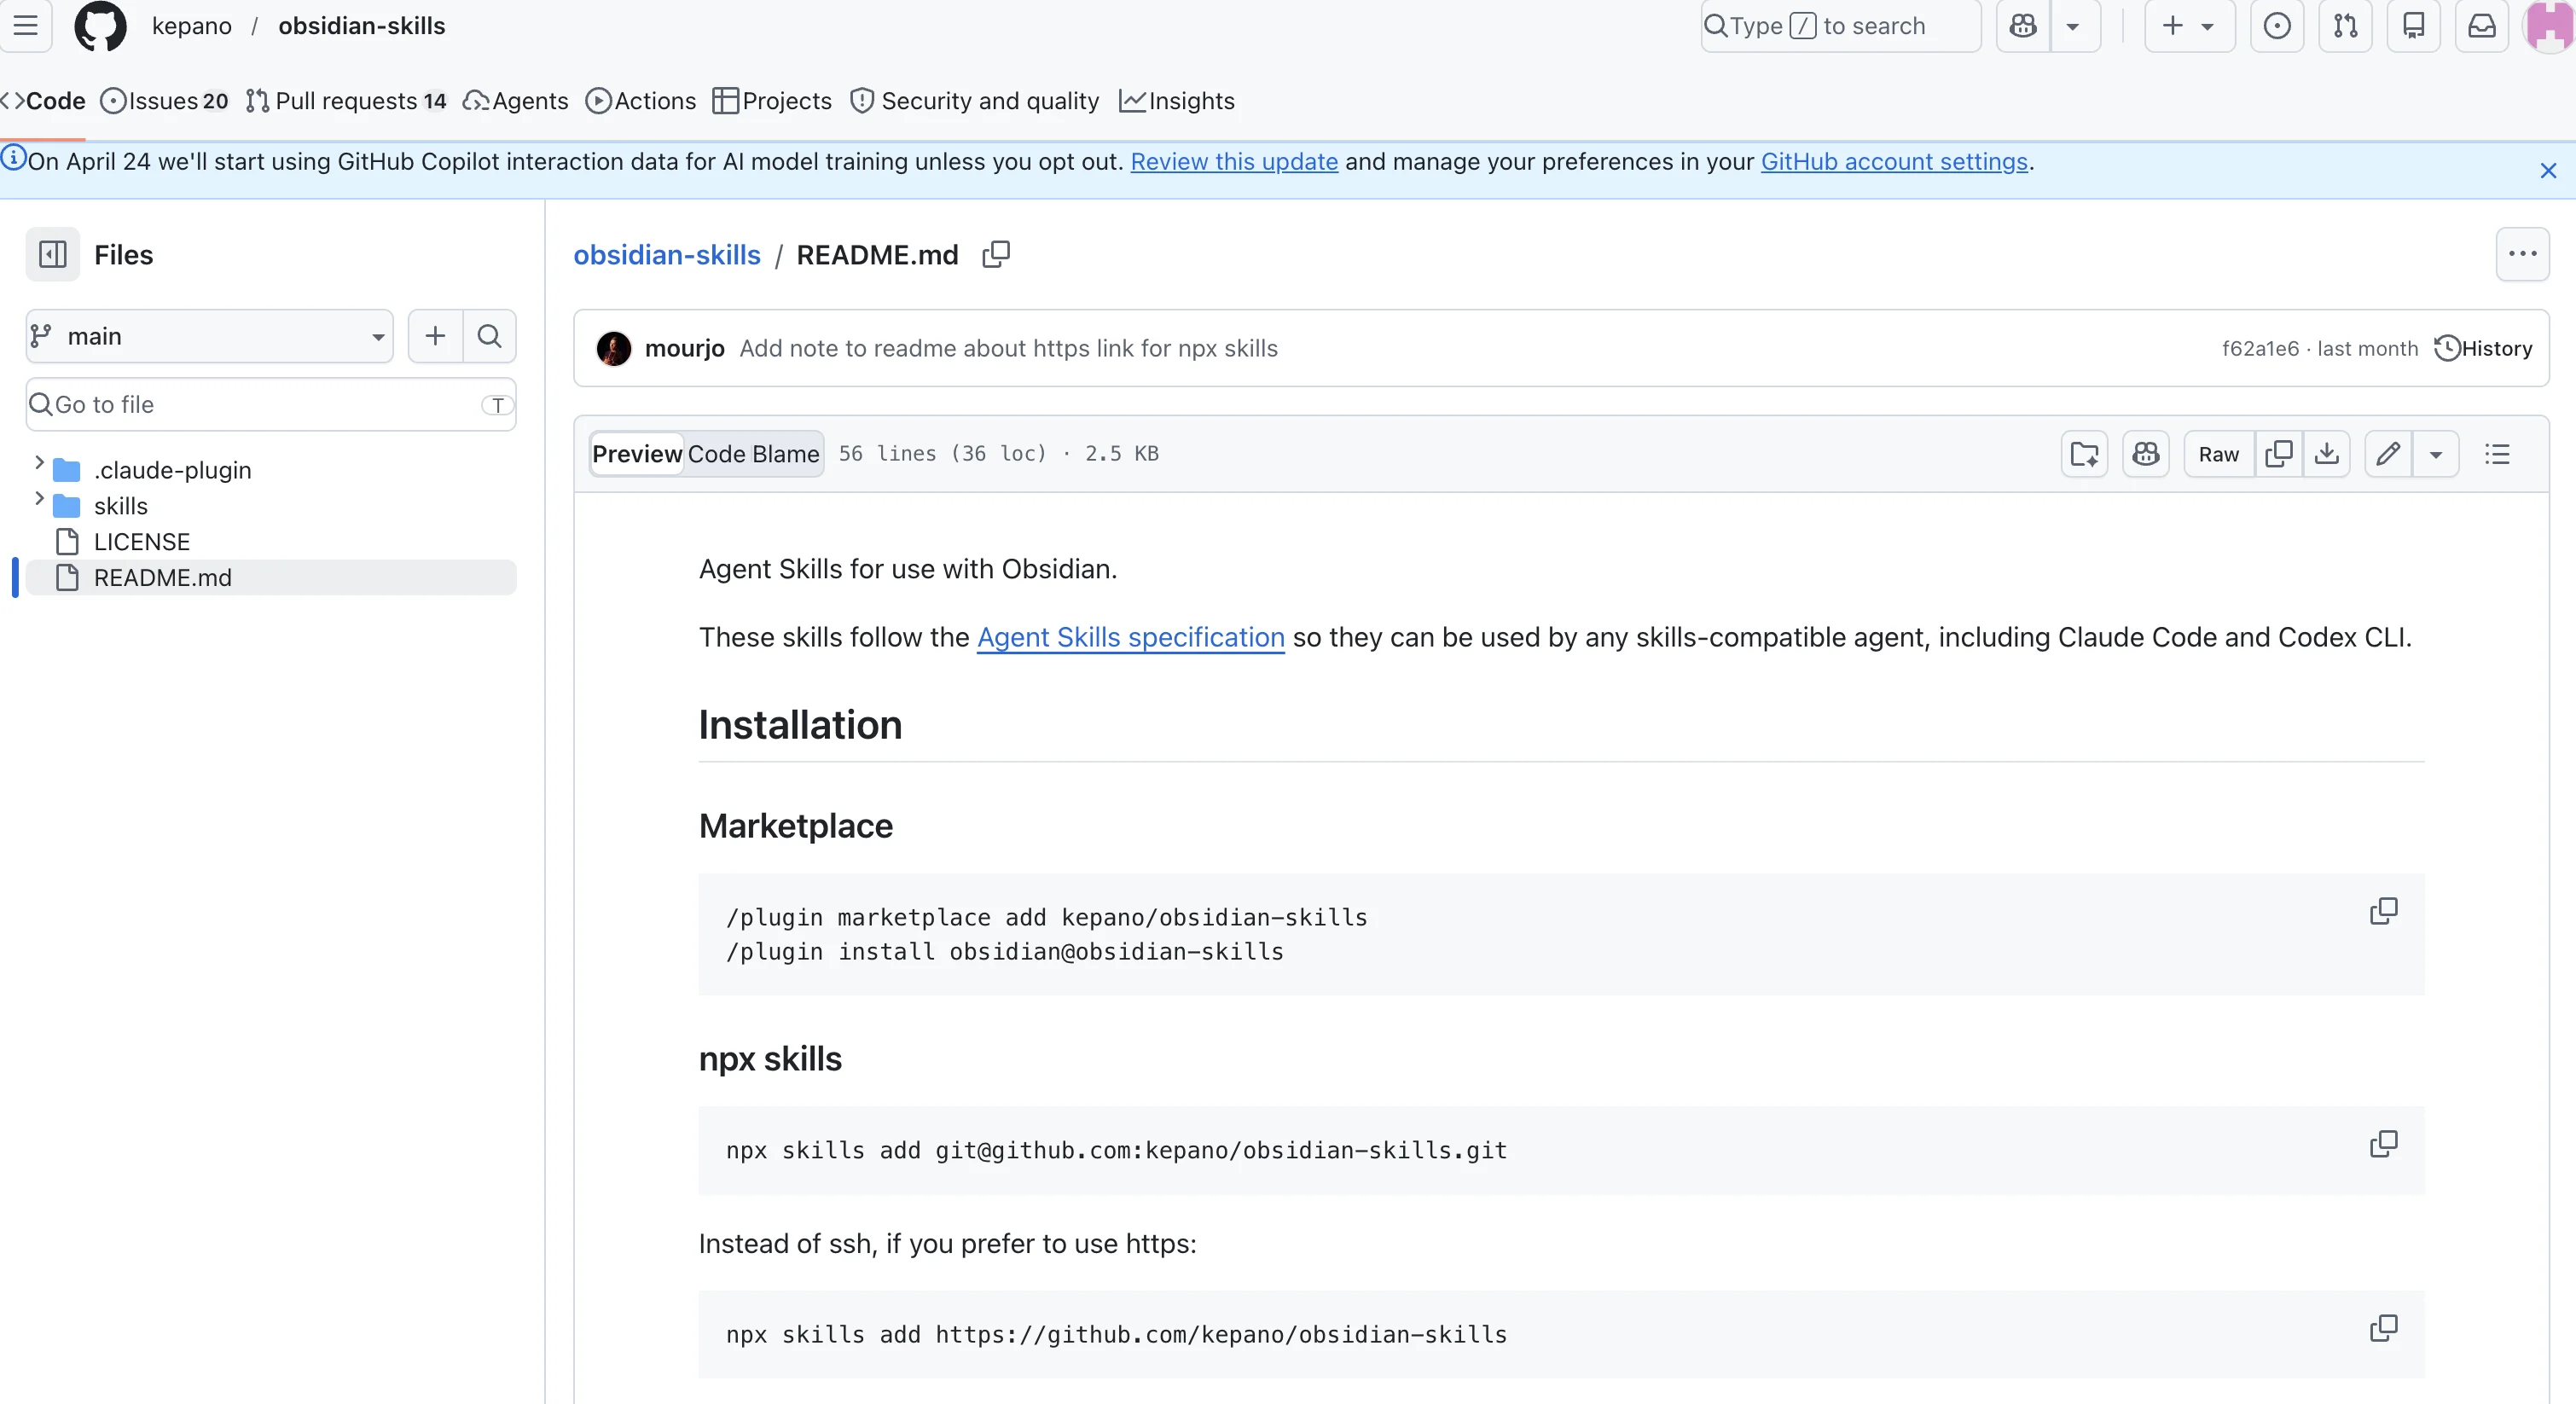
Task: Open the global navigation hamburger menu
Action: (26, 26)
